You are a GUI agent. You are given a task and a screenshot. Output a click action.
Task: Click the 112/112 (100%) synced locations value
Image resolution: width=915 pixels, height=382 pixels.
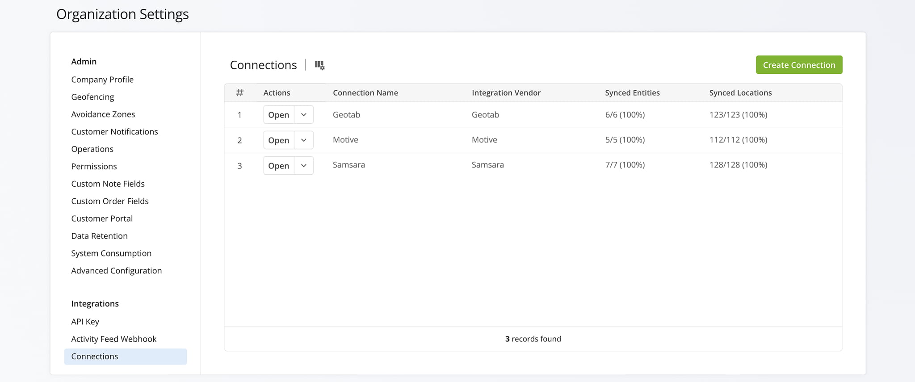click(738, 140)
